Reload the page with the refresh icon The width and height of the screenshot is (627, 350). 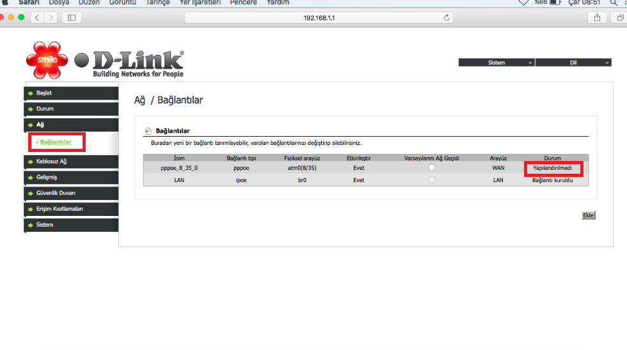pos(447,17)
